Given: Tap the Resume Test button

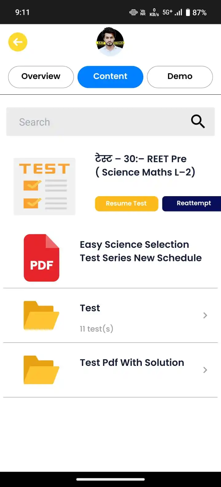Looking at the screenshot, I should click(x=126, y=204).
